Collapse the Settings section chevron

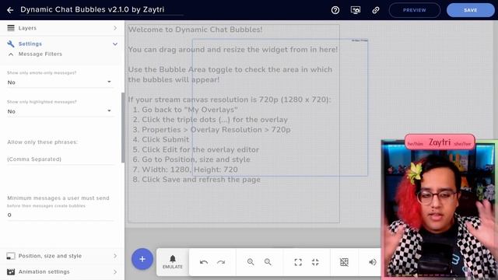click(115, 44)
